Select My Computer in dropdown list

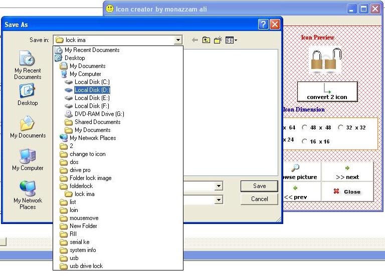click(x=118, y=74)
